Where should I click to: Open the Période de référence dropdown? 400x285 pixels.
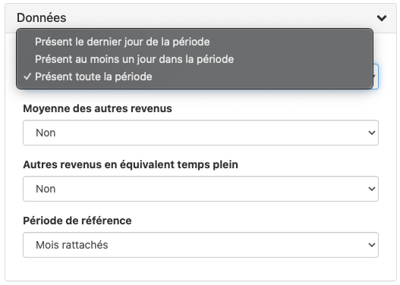tap(200, 245)
